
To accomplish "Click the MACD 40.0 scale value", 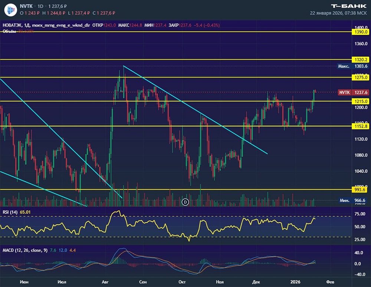I will [359, 253].
